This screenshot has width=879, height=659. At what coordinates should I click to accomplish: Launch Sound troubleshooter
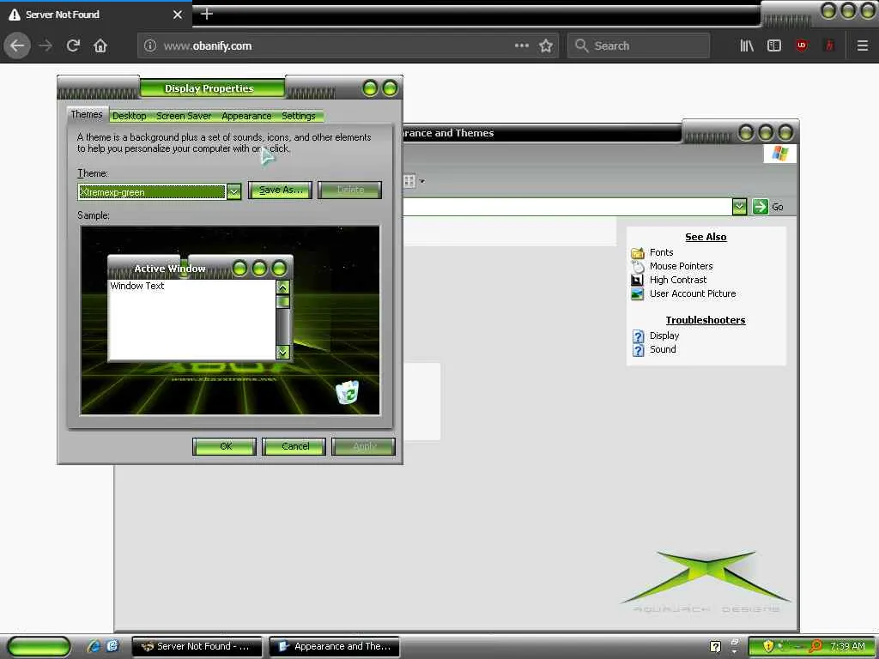click(x=662, y=349)
